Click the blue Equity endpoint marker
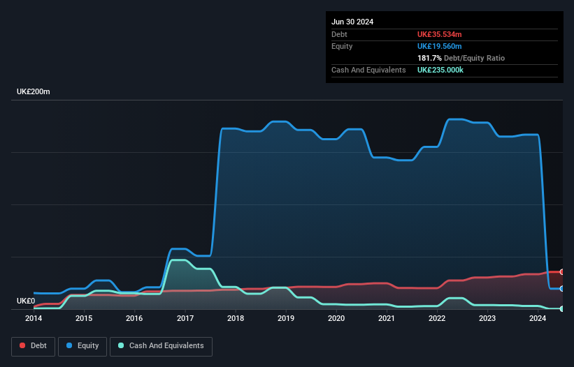The image size is (574, 367). (x=562, y=288)
